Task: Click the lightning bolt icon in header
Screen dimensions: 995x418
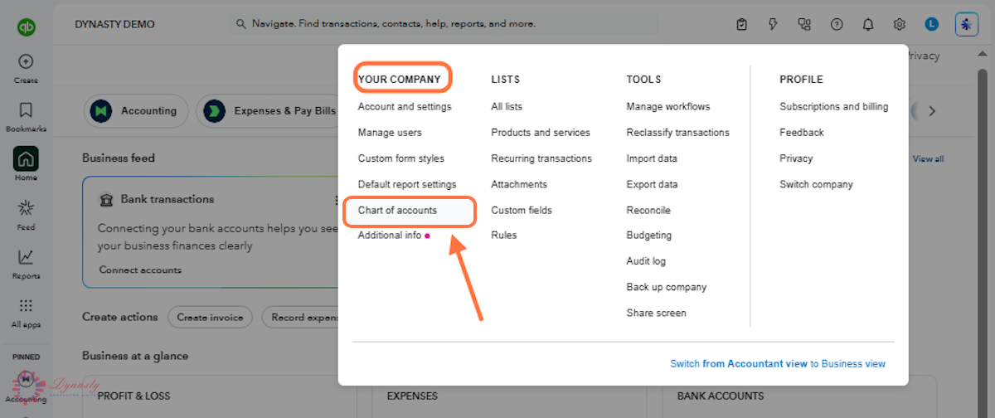Action: coord(774,25)
